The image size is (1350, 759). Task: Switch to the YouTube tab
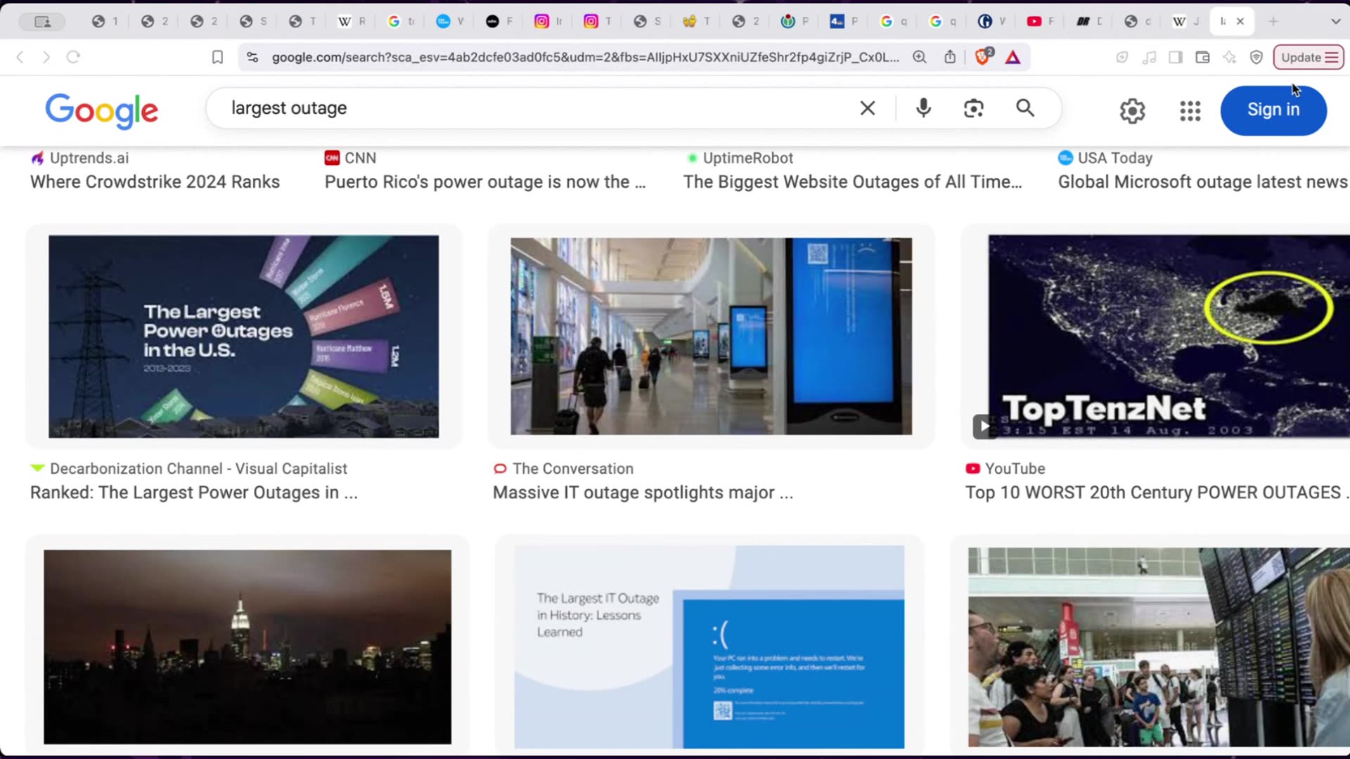point(1041,22)
